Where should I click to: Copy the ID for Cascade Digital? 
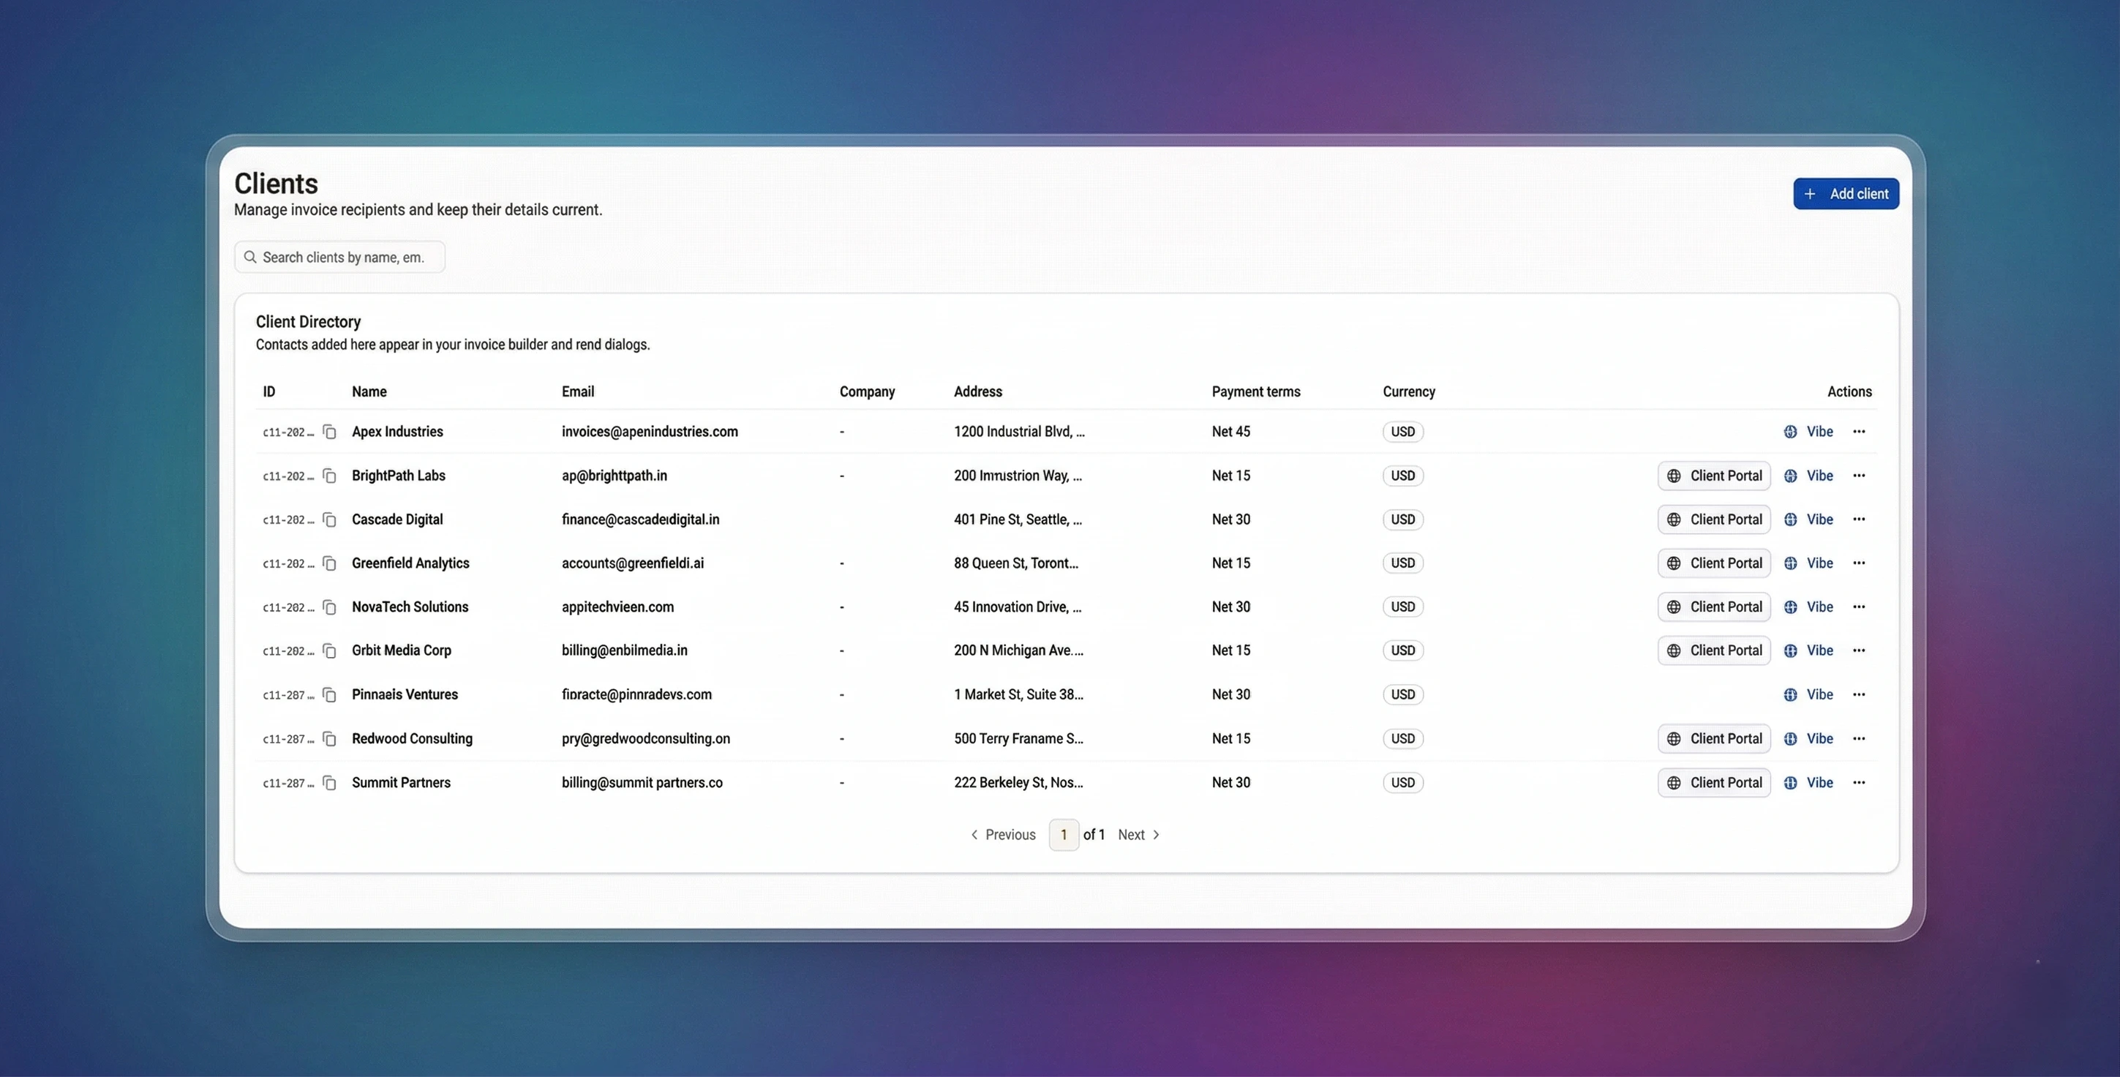(x=329, y=519)
